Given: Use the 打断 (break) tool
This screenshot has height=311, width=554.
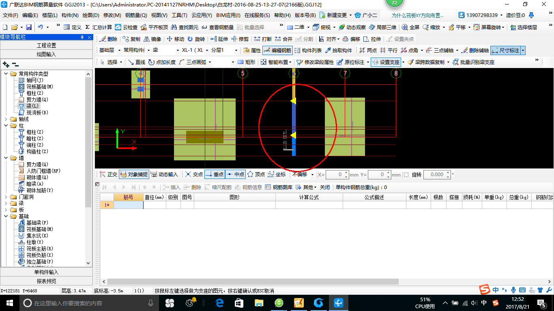Looking at the screenshot, I should point(263,39).
